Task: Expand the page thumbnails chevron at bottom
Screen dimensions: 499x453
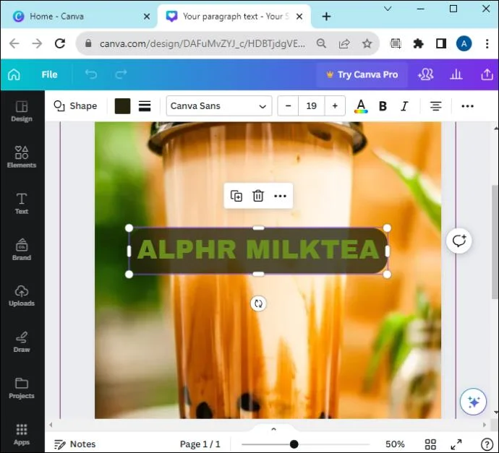Action: [x=273, y=429]
